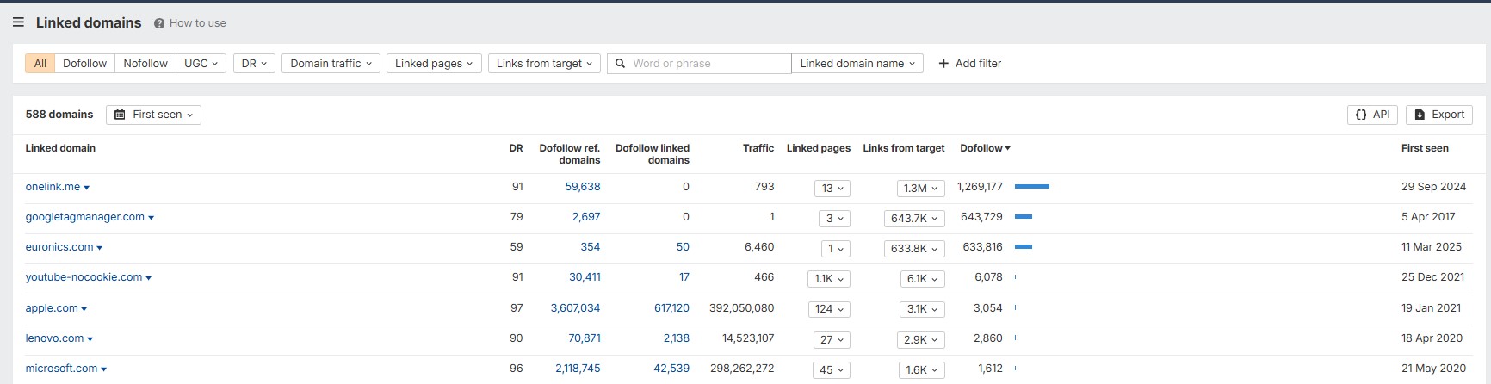
Task: Expand the UGC filter dropdown
Action: (201, 64)
